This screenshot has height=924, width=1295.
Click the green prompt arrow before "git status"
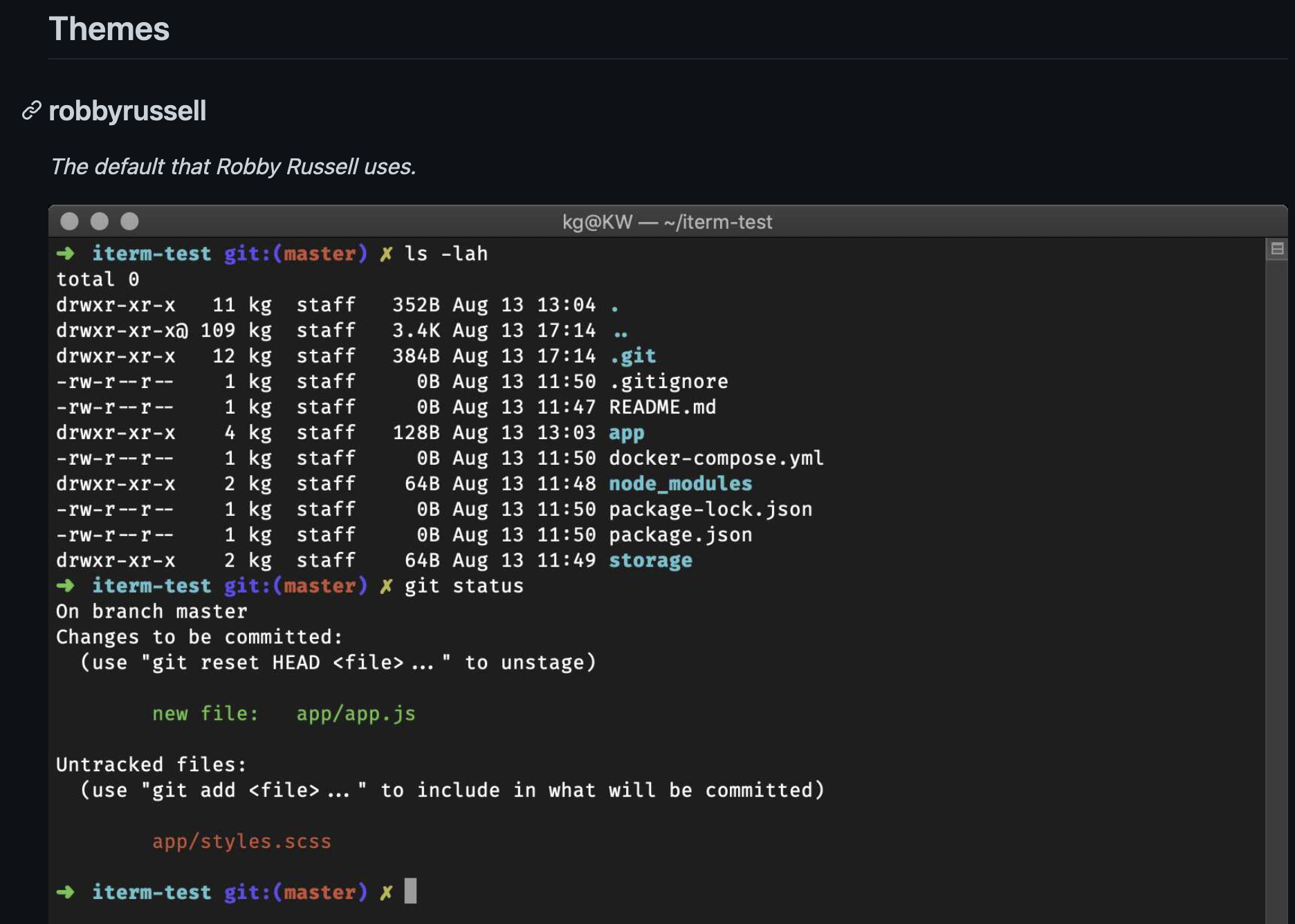[66, 586]
